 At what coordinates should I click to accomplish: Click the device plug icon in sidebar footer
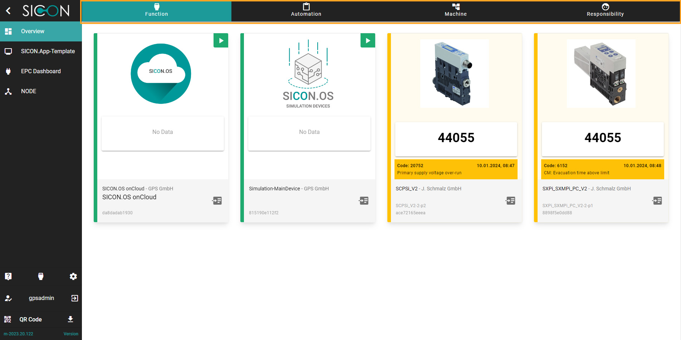click(41, 276)
